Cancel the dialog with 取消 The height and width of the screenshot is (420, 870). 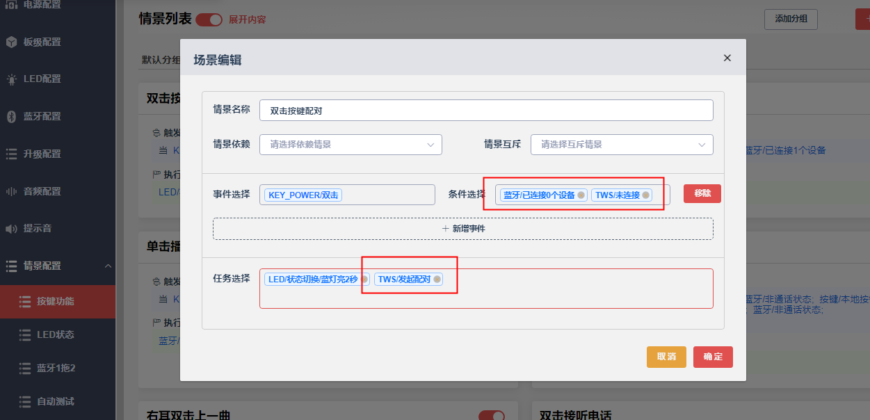pos(666,357)
